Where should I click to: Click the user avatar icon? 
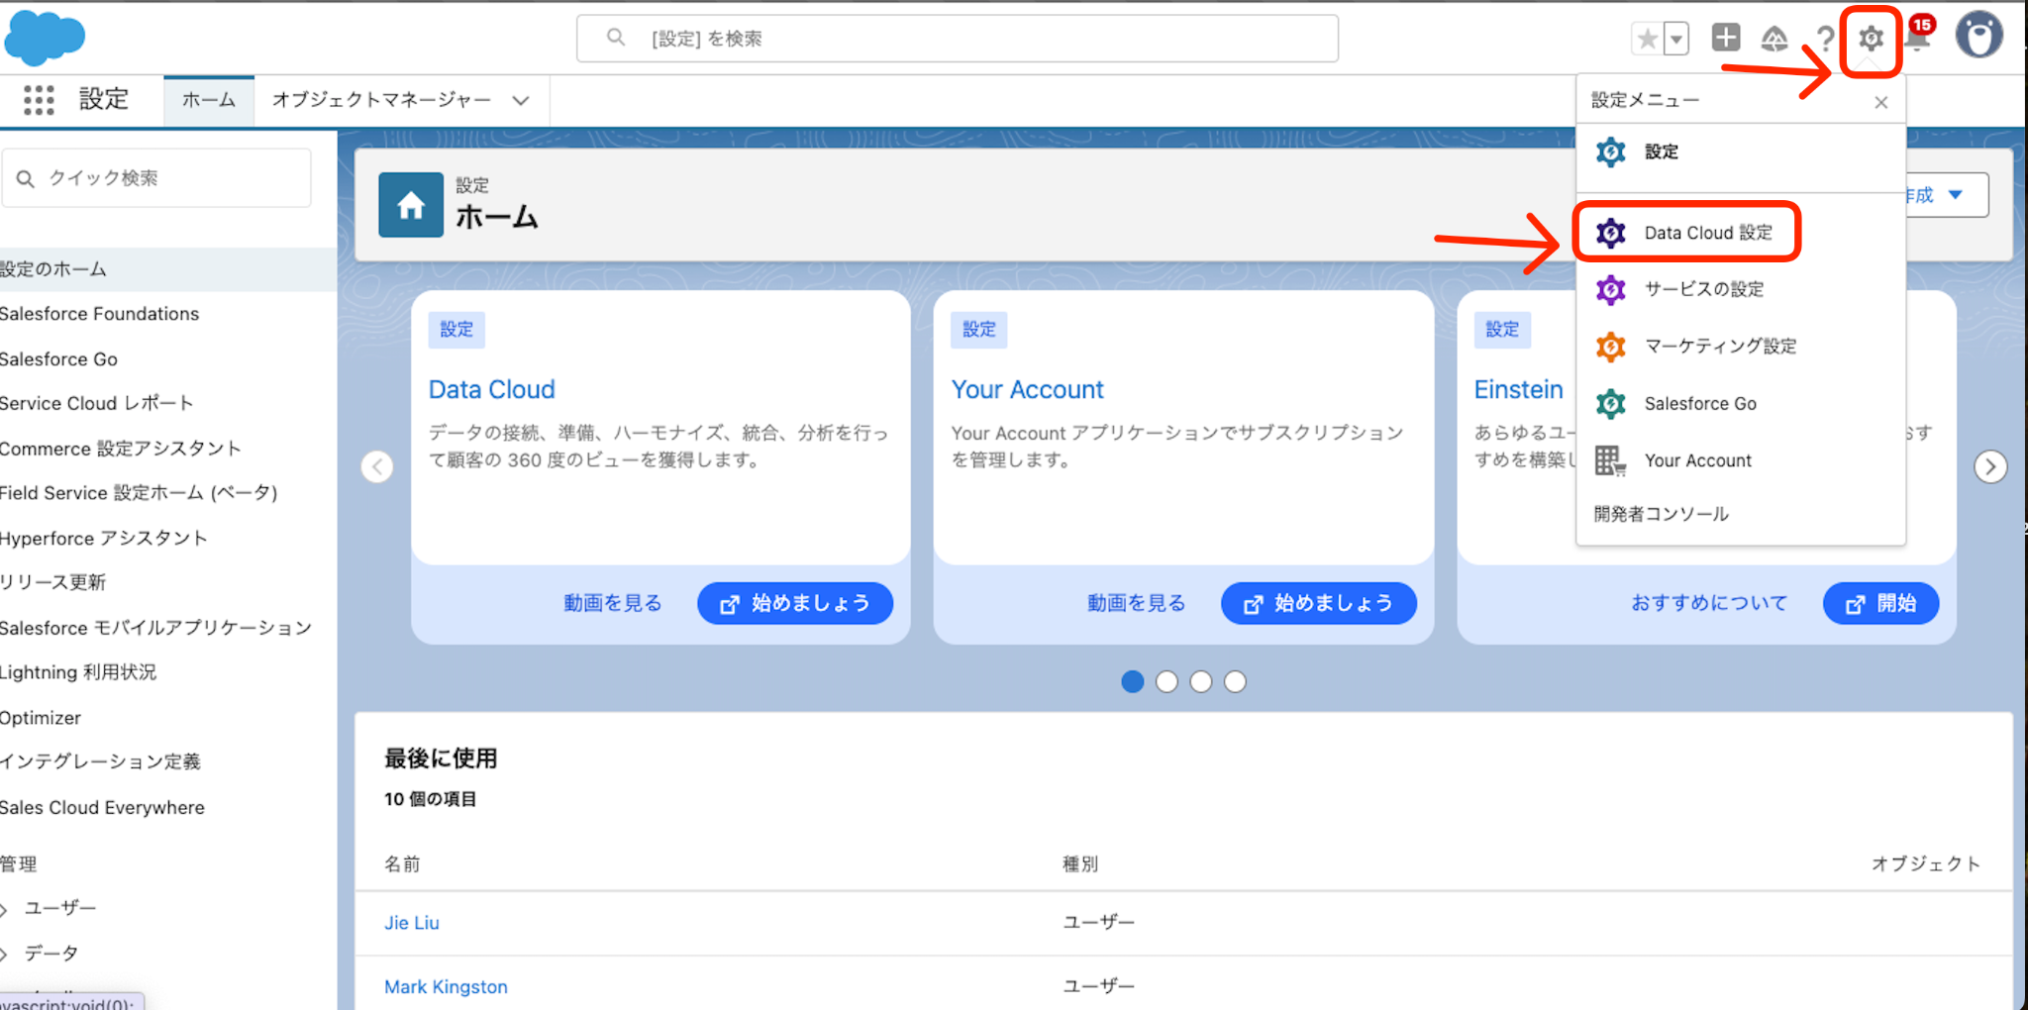1979,38
